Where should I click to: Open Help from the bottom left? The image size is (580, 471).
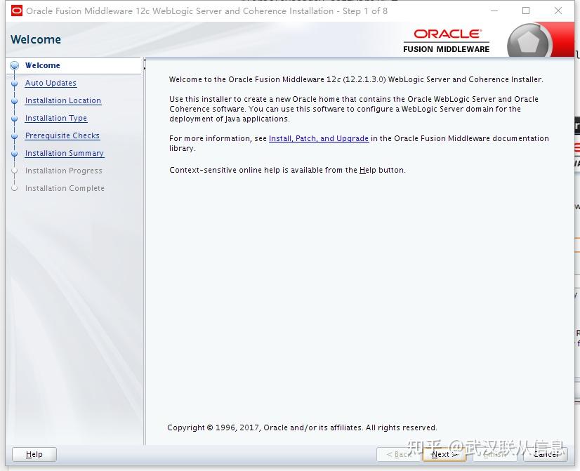click(x=34, y=454)
